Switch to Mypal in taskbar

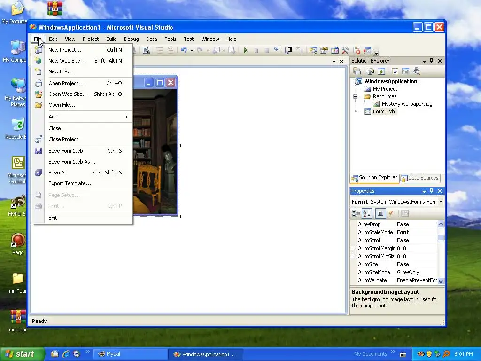point(130,354)
